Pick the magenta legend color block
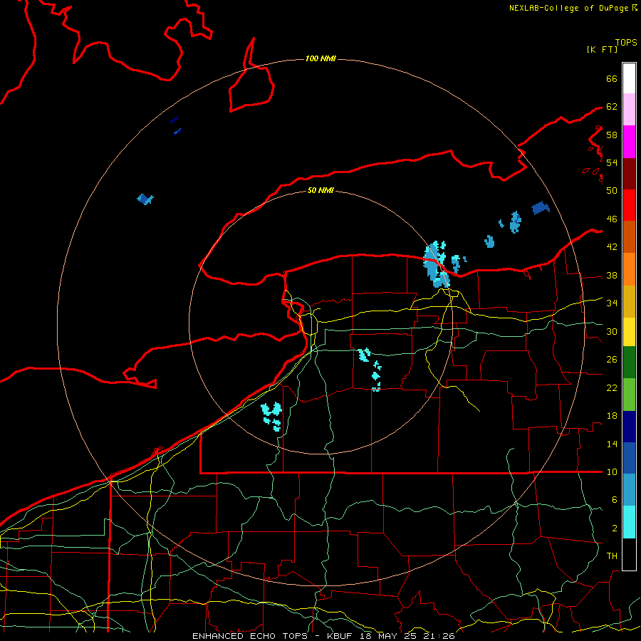The height and width of the screenshot is (641, 641). 629,142
